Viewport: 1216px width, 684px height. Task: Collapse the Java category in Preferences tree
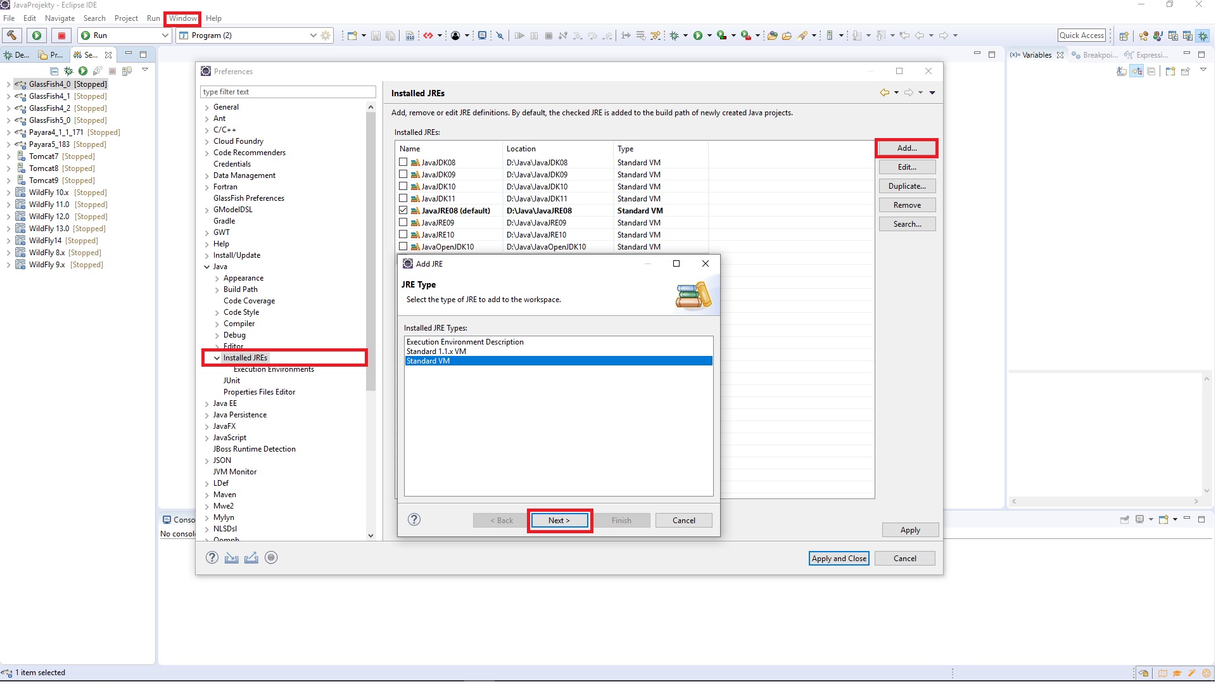pyautogui.click(x=206, y=267)
